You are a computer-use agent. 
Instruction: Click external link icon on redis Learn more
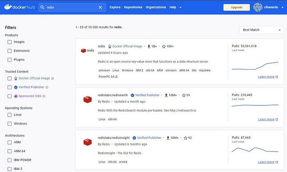pos(277,77)
